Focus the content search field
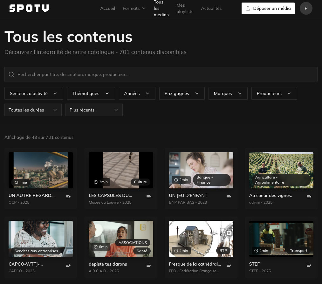The image size is (322, 284). click(161, 74)
